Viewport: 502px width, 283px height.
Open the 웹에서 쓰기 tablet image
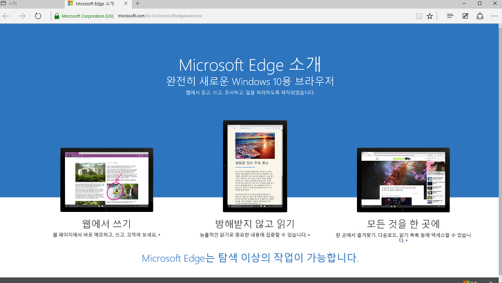106,180
